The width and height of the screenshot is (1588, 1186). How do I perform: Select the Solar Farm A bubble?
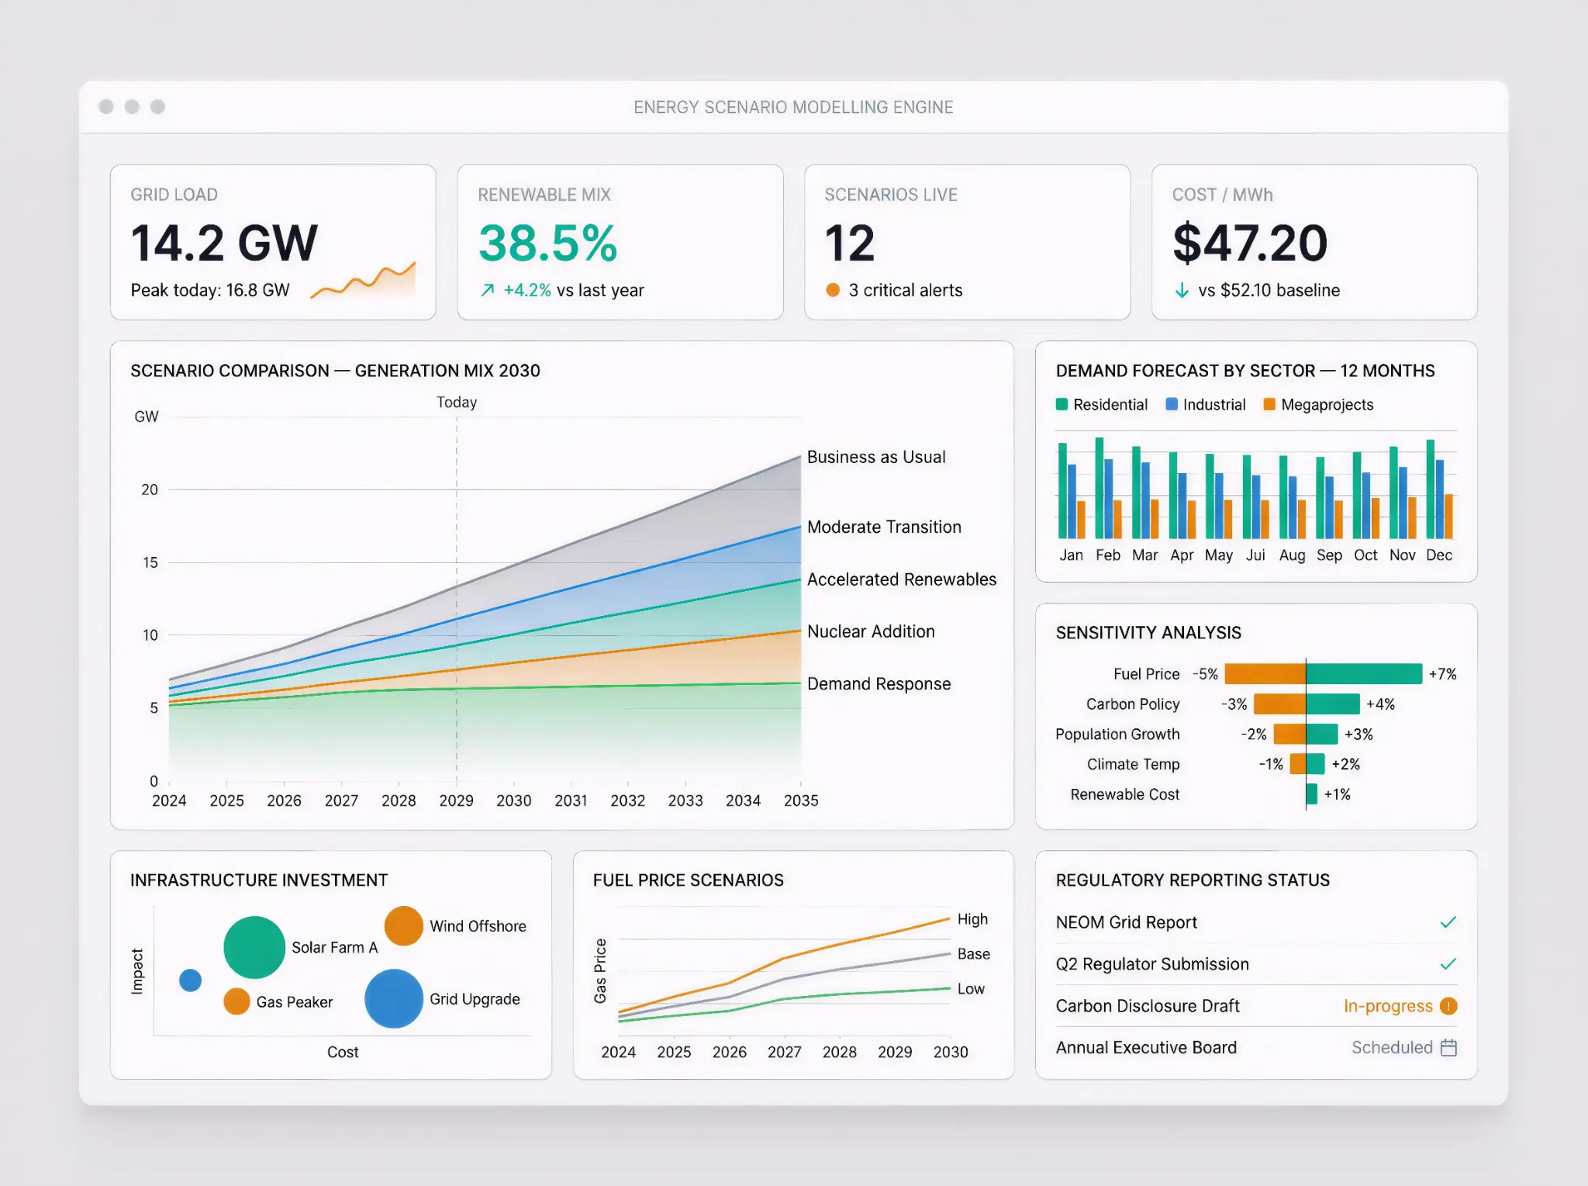point(254,947)
